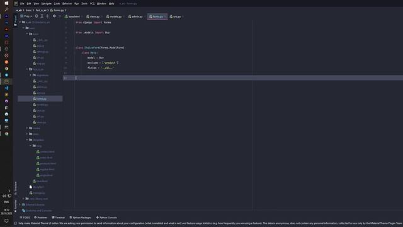Click the tool windows quick access icon in status bar
The image size is (403, 227).
pos(16,223)
